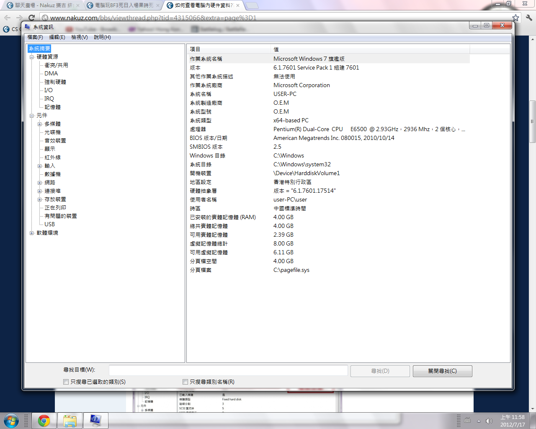Open the Windows Start orb
Image resolution: width=536 pixels, height=429 pixels.
pyautogui.click(x=11, y=421)
